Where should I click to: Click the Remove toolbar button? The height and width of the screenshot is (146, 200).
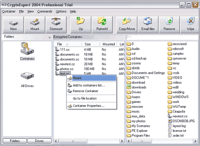169,25
